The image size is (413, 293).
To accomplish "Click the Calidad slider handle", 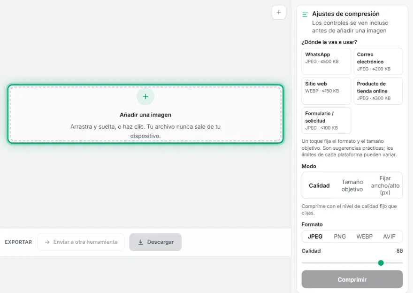I will [381, 262].
